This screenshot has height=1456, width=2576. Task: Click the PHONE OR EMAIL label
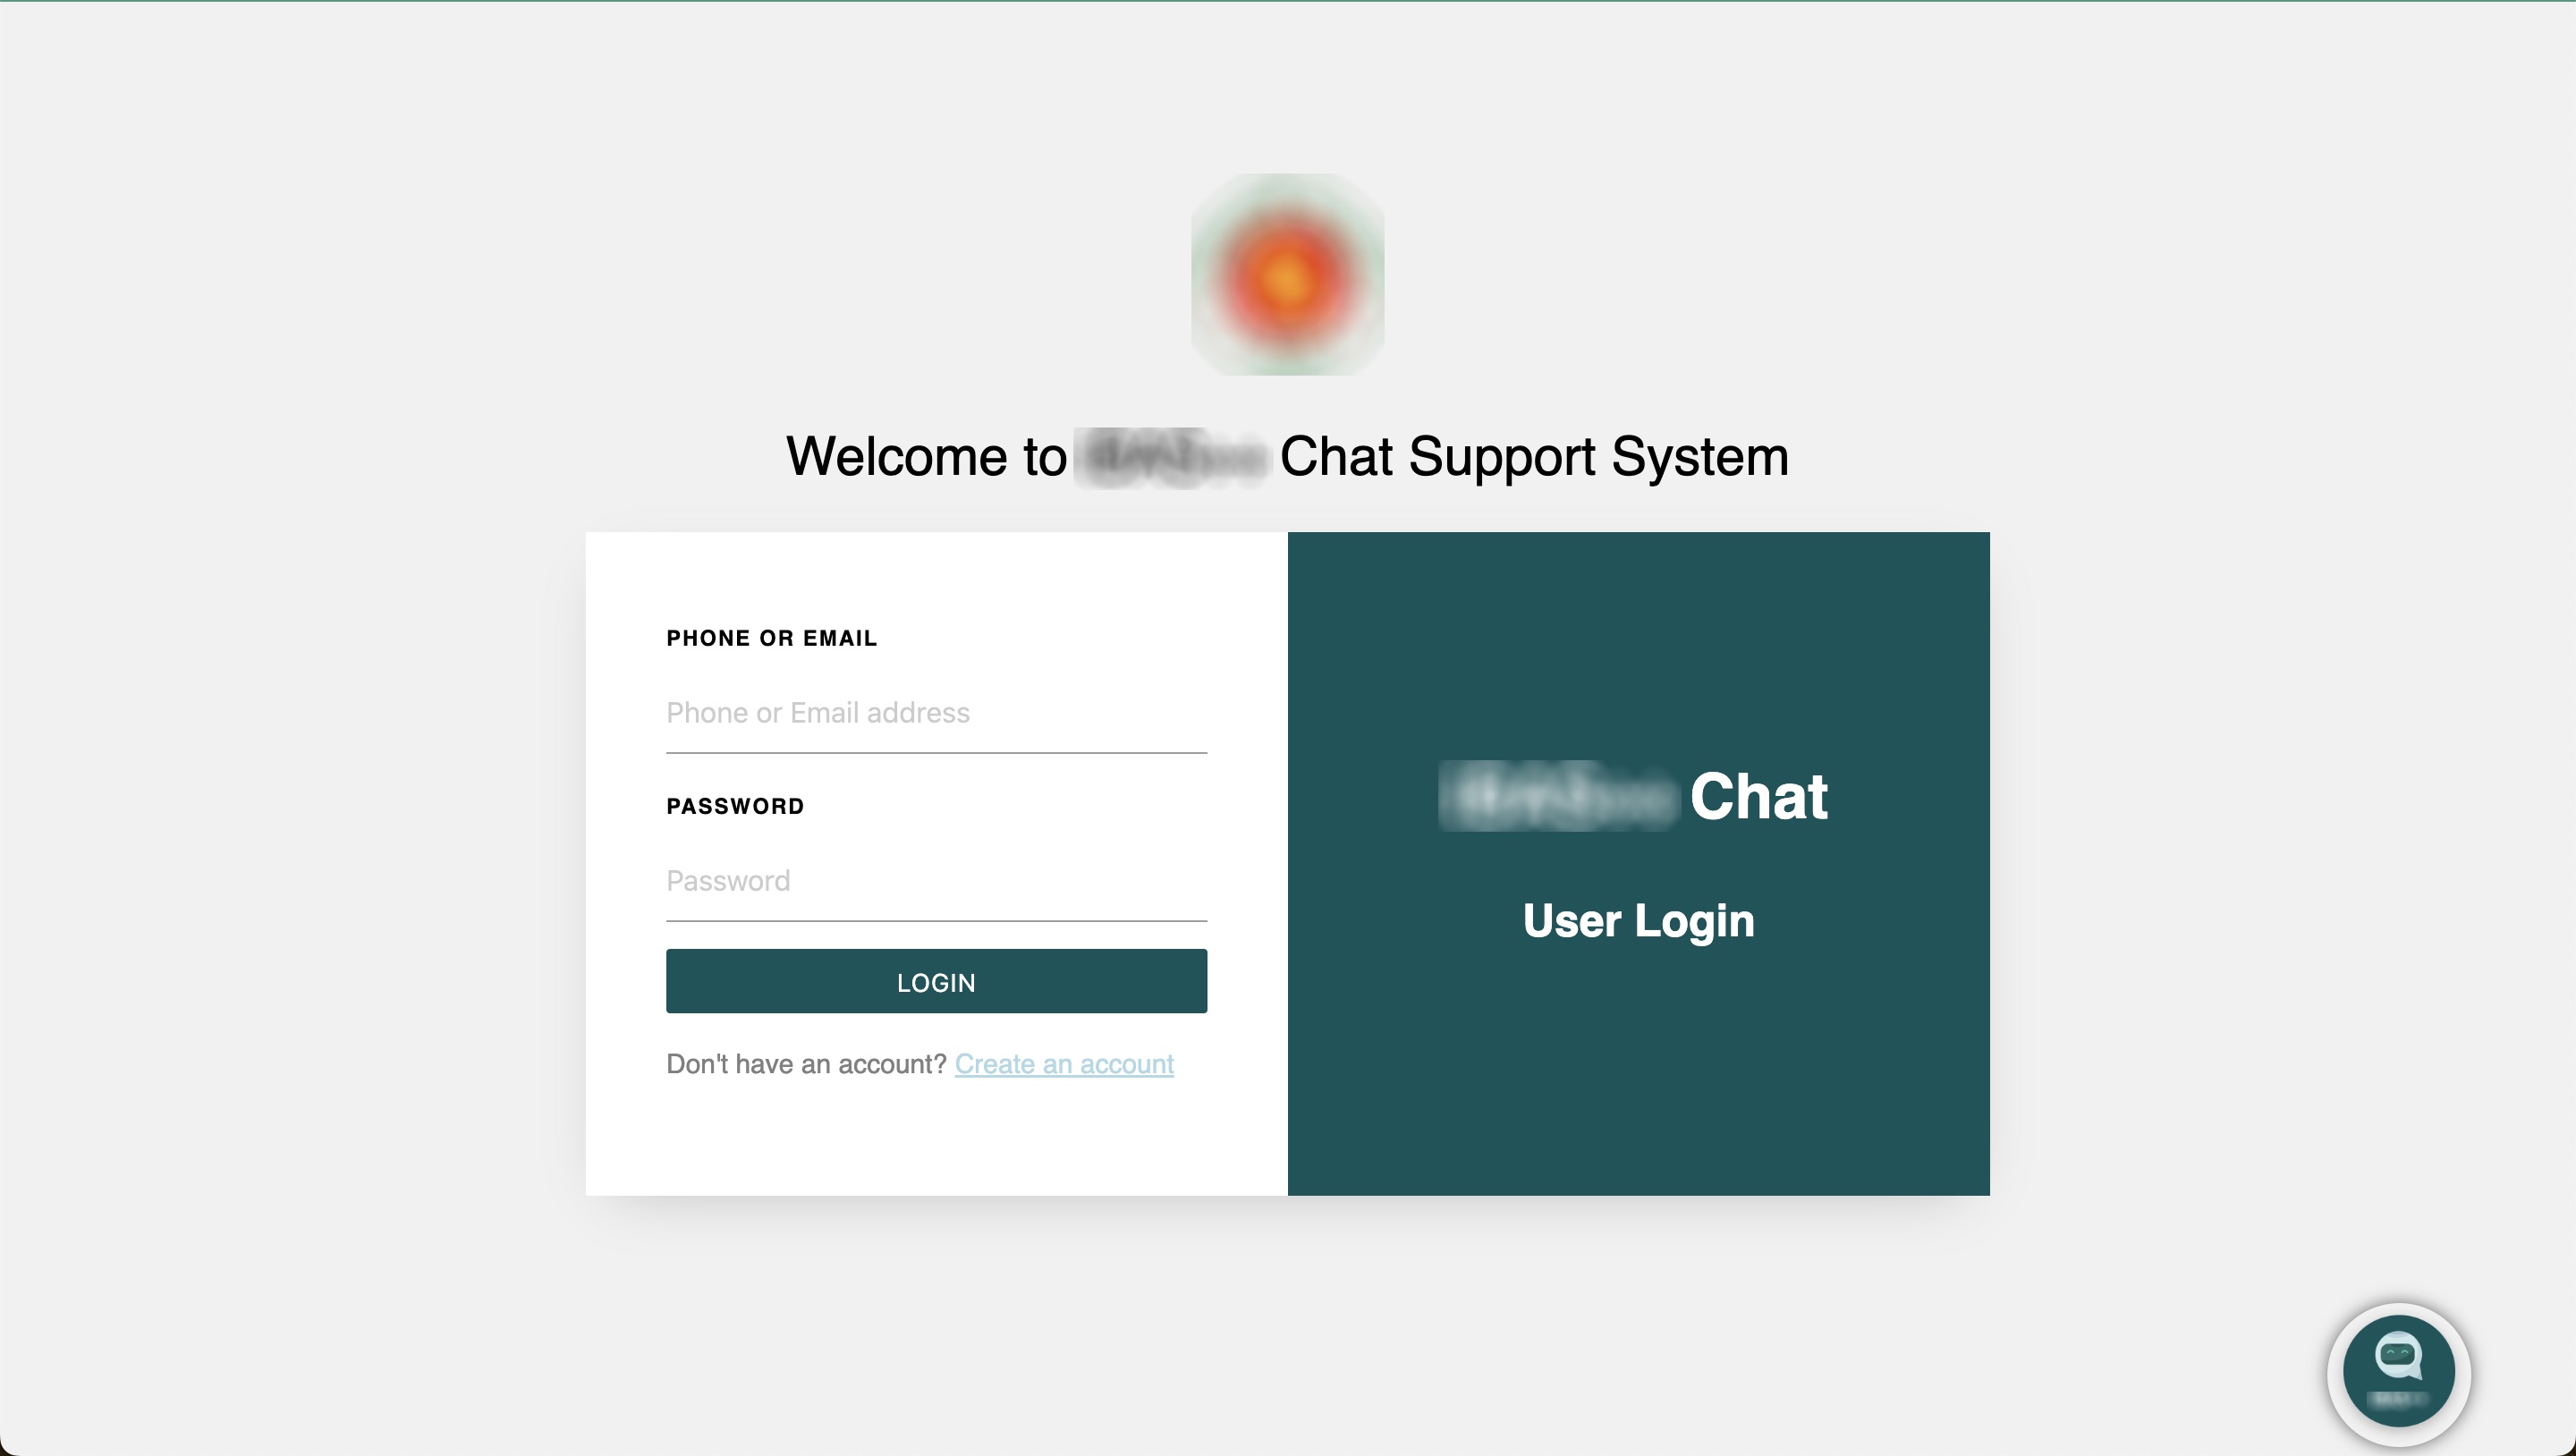772,638
